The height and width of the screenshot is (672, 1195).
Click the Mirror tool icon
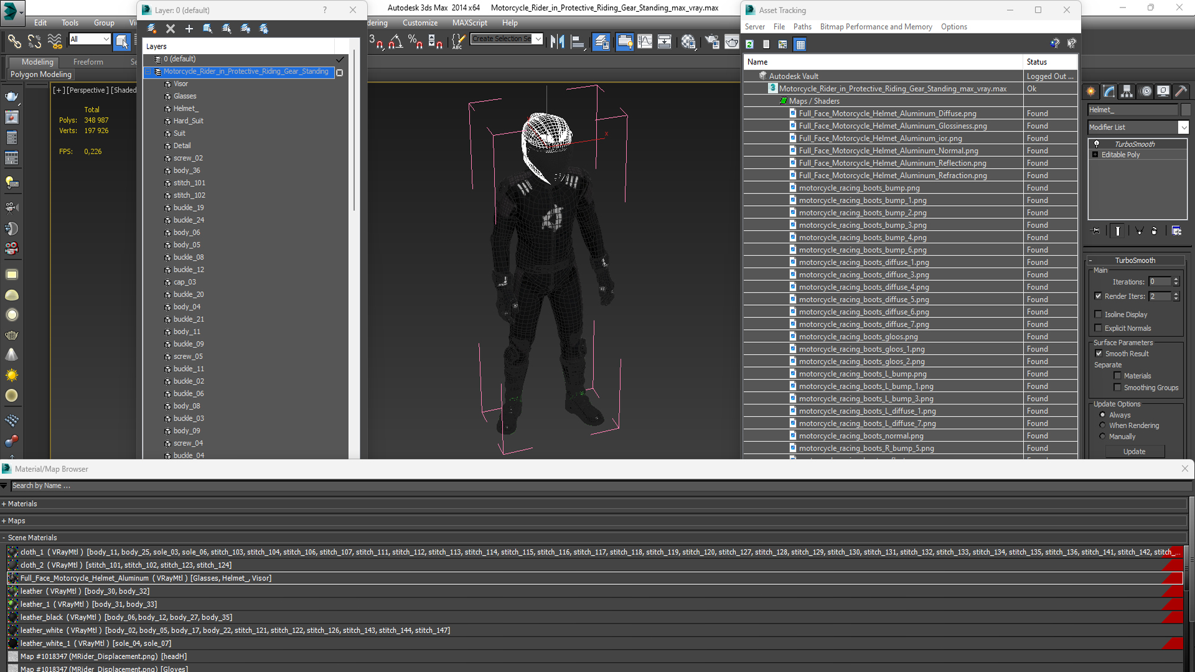click(557, 42)
